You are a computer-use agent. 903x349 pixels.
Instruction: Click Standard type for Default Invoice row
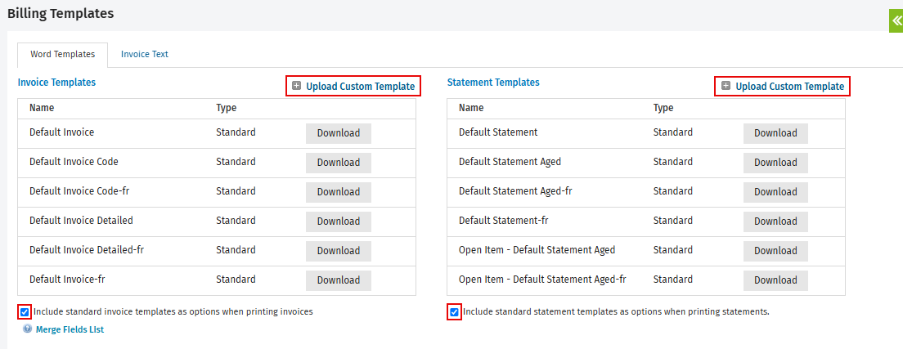[236, 132]
